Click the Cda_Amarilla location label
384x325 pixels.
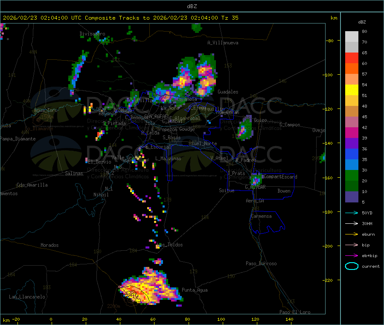pos(32,185)
